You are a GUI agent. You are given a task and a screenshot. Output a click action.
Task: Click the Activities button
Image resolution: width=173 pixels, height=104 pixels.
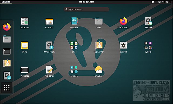[6, 2]
